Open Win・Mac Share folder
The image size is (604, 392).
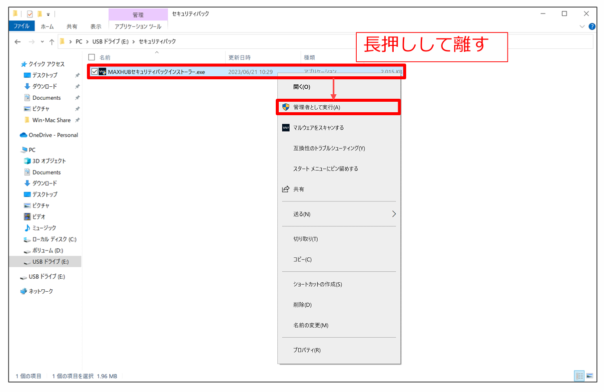[51, 120]
